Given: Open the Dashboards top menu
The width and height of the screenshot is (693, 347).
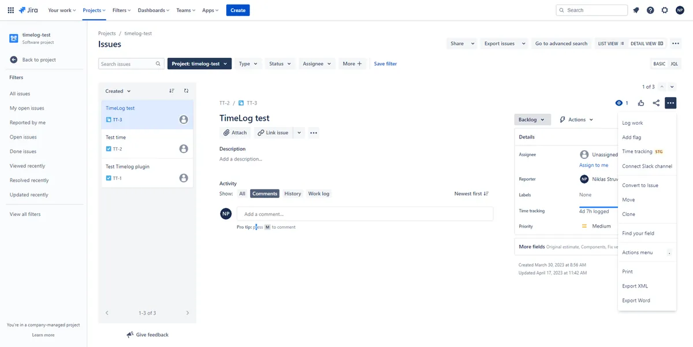Looking at the screenshot, I should (153, 10).
